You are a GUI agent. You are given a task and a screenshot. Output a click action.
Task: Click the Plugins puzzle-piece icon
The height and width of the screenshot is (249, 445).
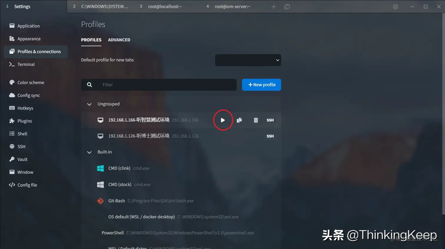(12, 121)
